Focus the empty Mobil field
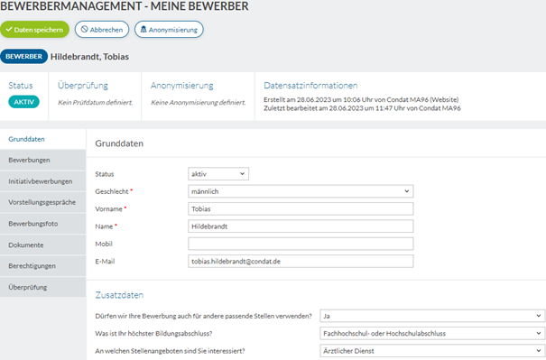546x360 pixels. [x=301, y=244]
